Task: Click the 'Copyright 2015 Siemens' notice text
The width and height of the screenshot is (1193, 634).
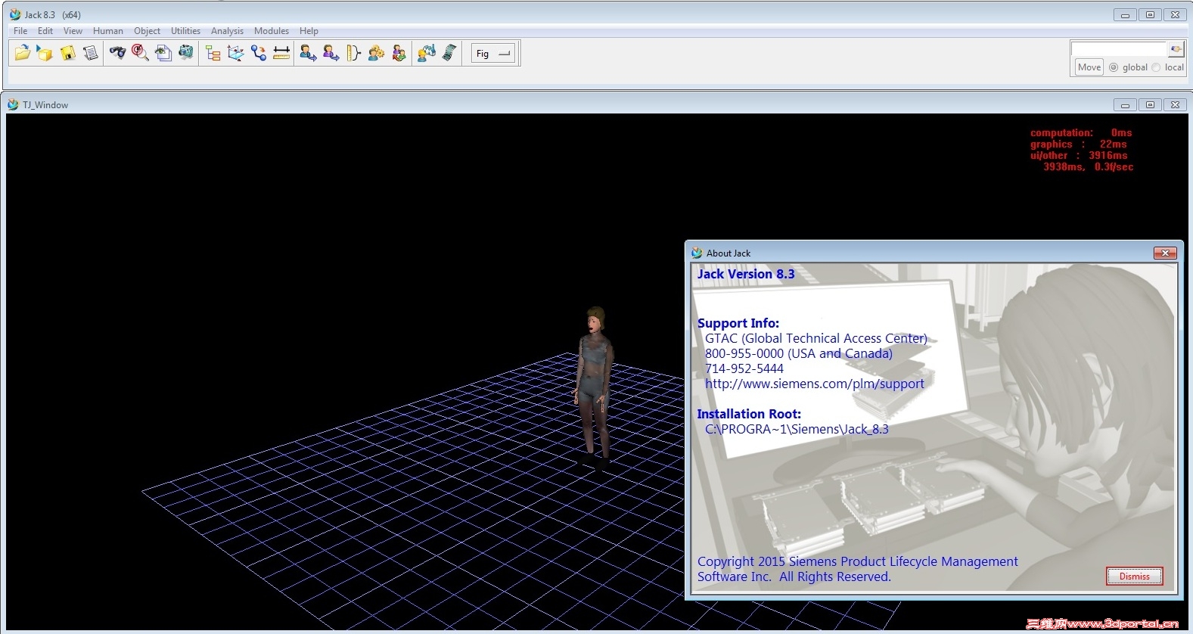Action: 858,569
